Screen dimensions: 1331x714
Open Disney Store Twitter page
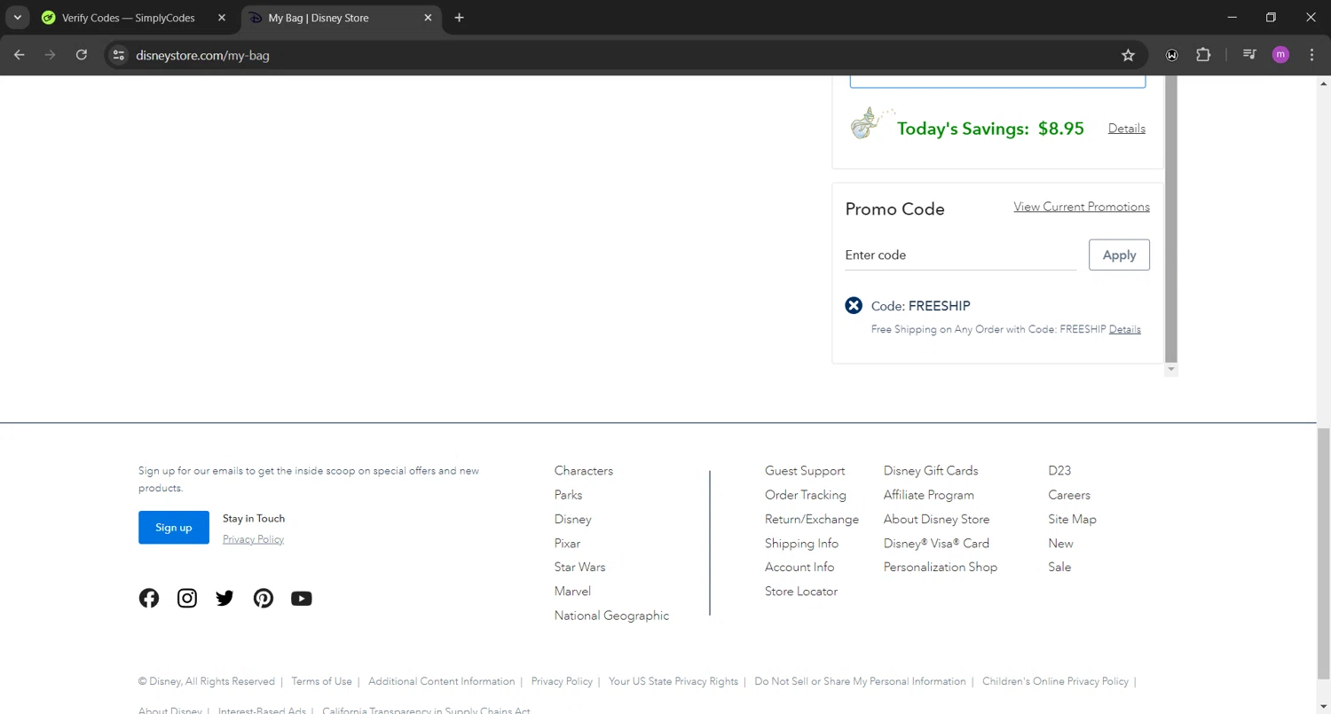point(224,599)
